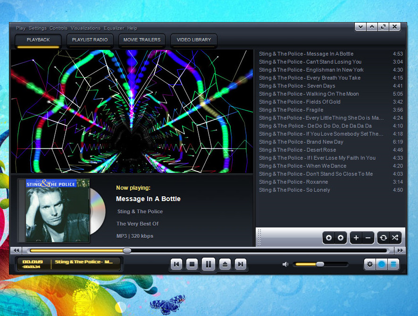The width and height of the screenshot is (418, 316).
Task: Select When We Dance track
Action: pos(331,166)
